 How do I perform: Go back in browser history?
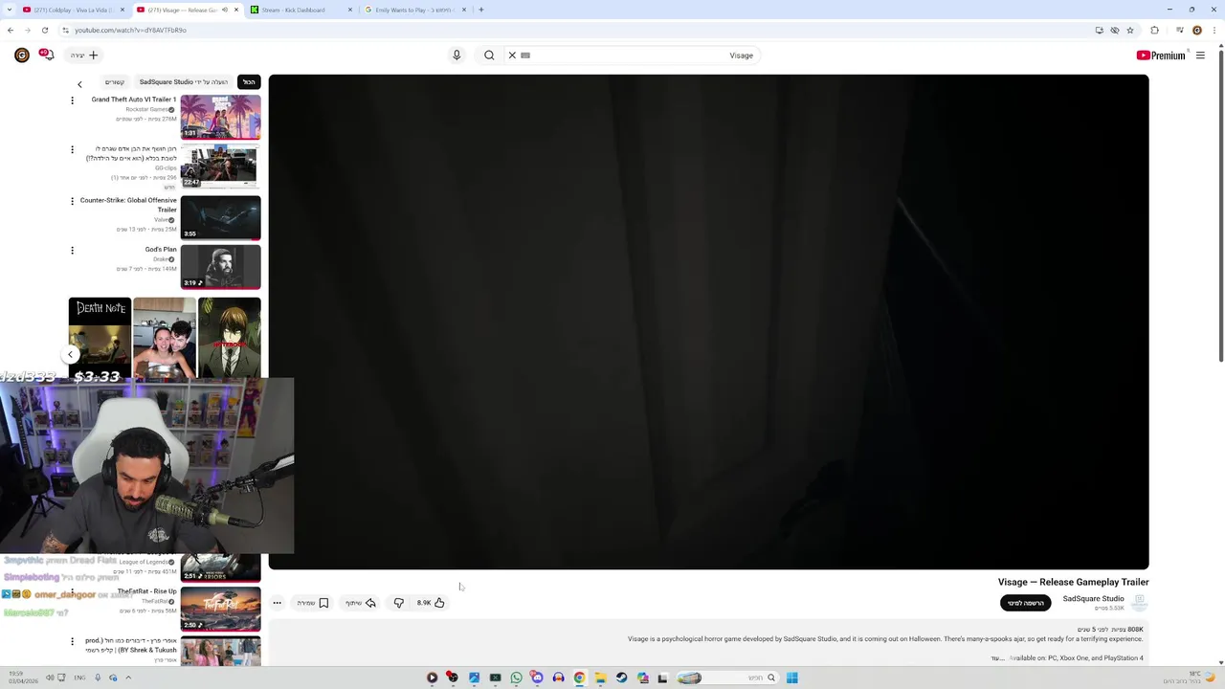click(x=11, y=30)
